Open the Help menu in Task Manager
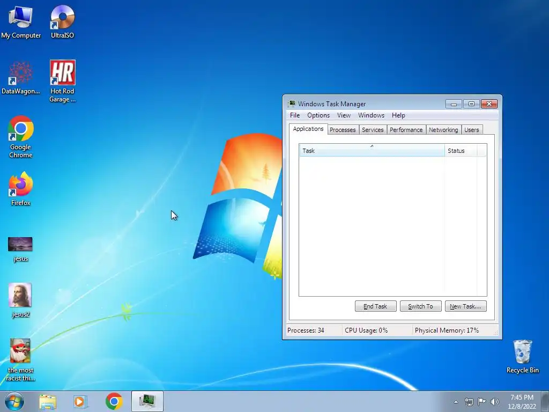 398,115
